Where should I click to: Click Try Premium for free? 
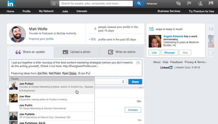pos(201,11)
